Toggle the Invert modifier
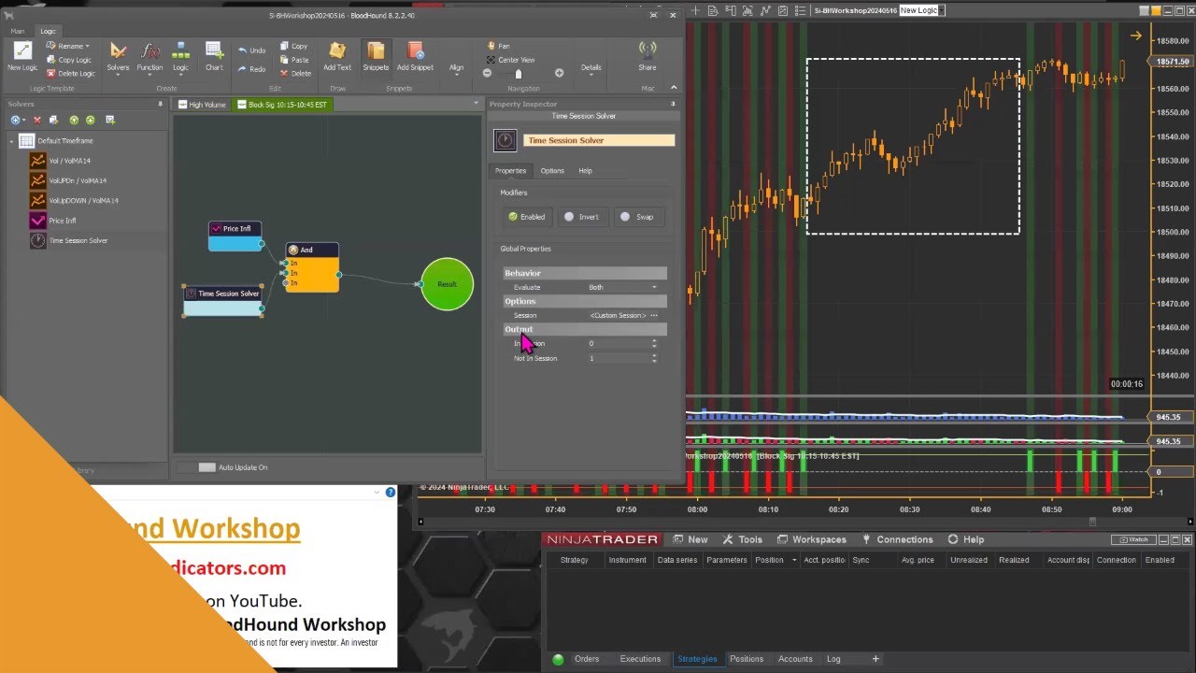 point(581,217)
